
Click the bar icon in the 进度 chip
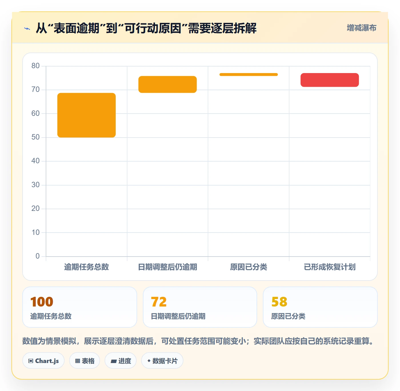[x=113, y=361]
